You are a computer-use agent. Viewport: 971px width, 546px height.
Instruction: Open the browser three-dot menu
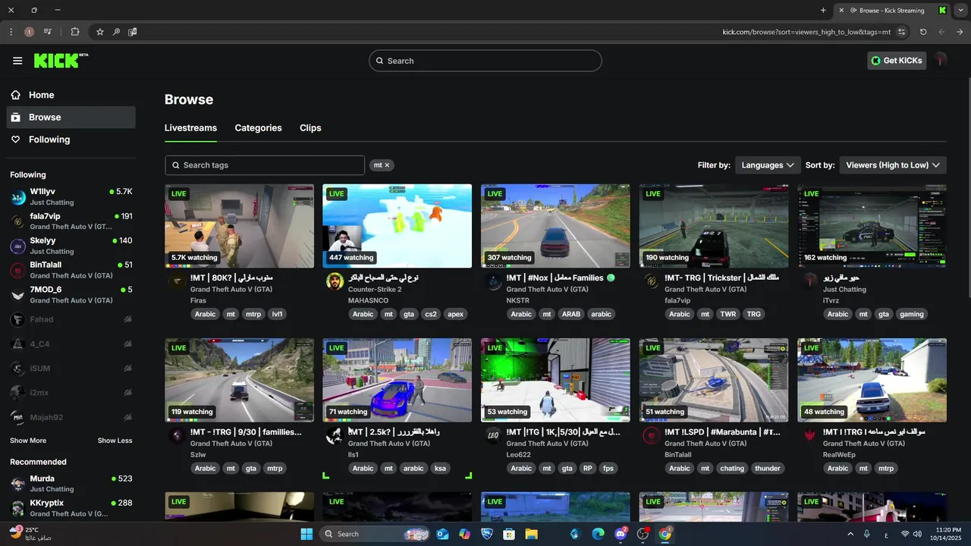coord(11,32)
